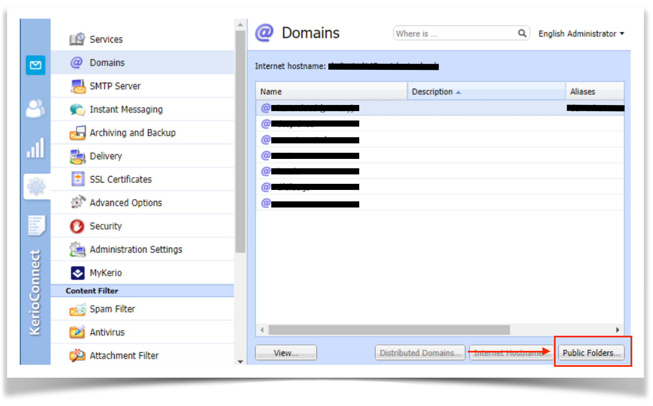
Task: Sort by the Name column header
Action: pos(331,91)
